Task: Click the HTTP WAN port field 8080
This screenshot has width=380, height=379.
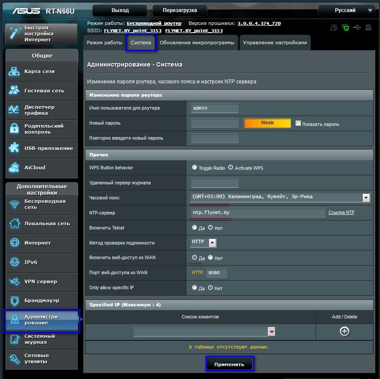Action: (x=216, y=272)
